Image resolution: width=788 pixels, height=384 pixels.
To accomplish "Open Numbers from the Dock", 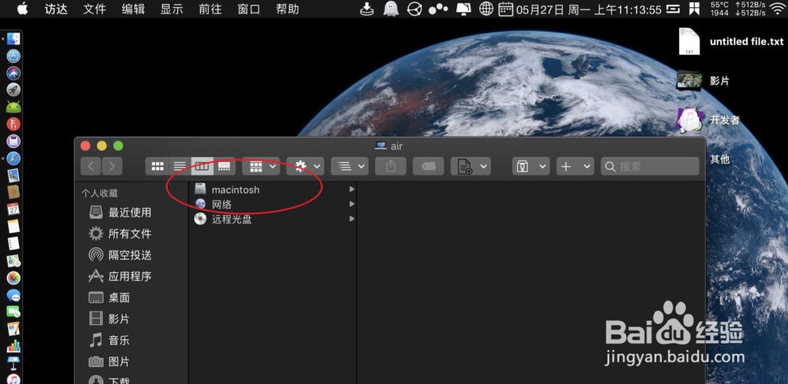I will click(x=13, y=346).
